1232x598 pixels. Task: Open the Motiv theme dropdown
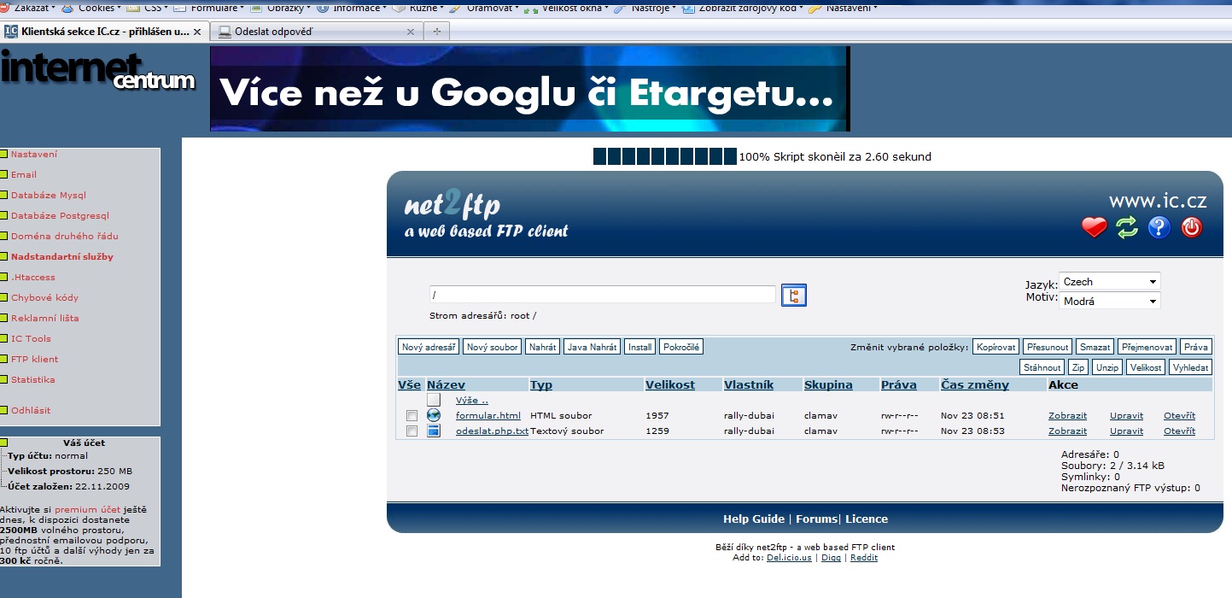coord(1109,301)
